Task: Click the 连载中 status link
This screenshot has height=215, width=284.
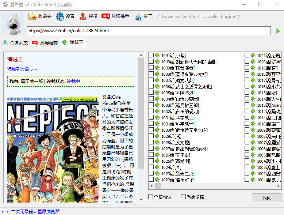Action: 73,82
